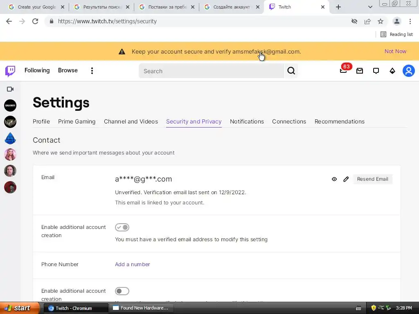Open the Profile settings tab
The image size is (419, 314).
(x=41, y=121)
